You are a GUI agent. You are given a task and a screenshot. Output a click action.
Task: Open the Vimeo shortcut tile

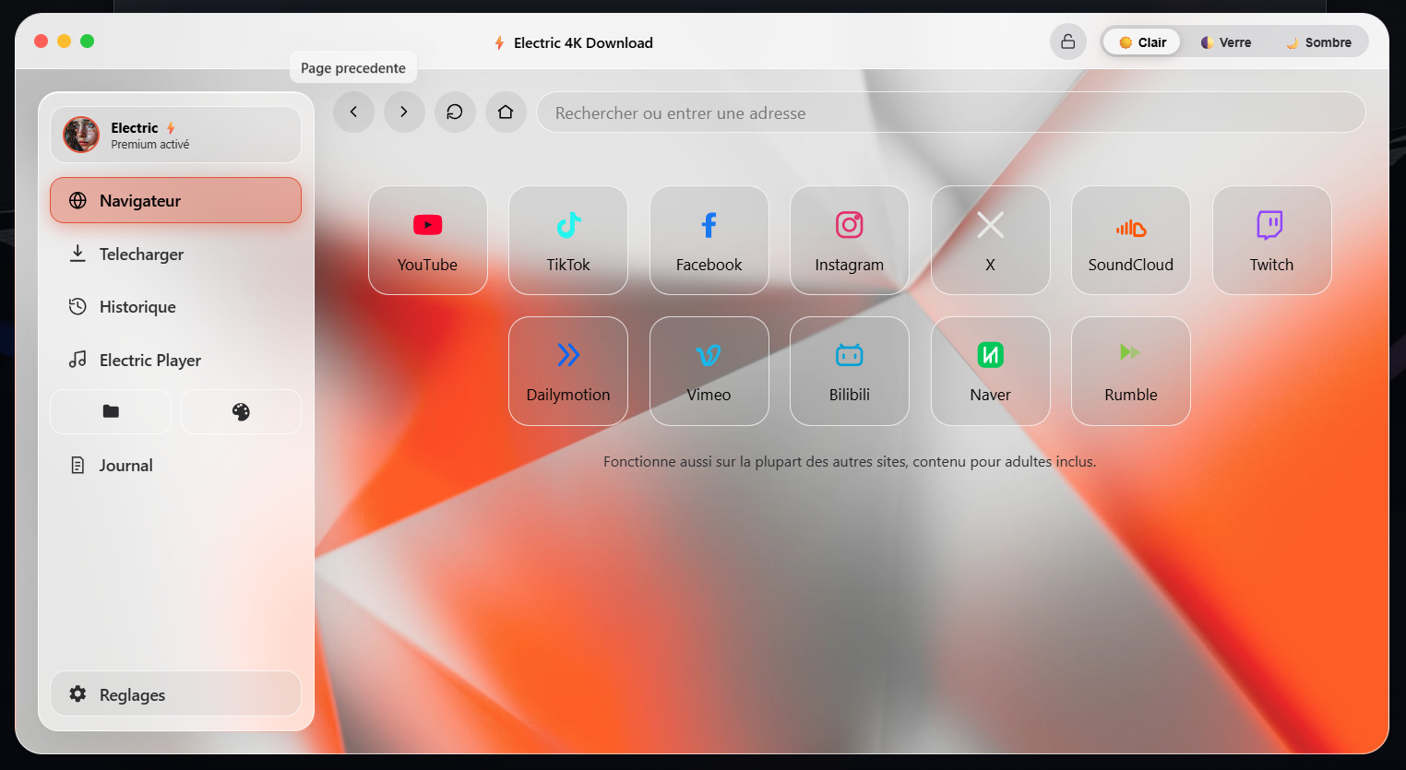point(709,371)
